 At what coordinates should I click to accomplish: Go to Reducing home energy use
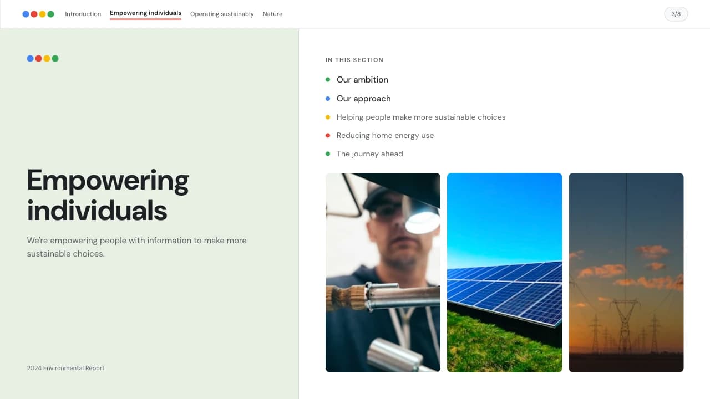point(385,135)
